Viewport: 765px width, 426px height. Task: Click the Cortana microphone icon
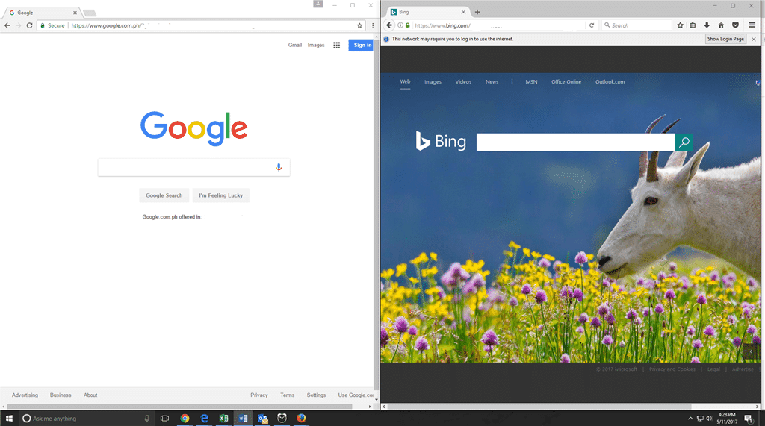point(146,419)
